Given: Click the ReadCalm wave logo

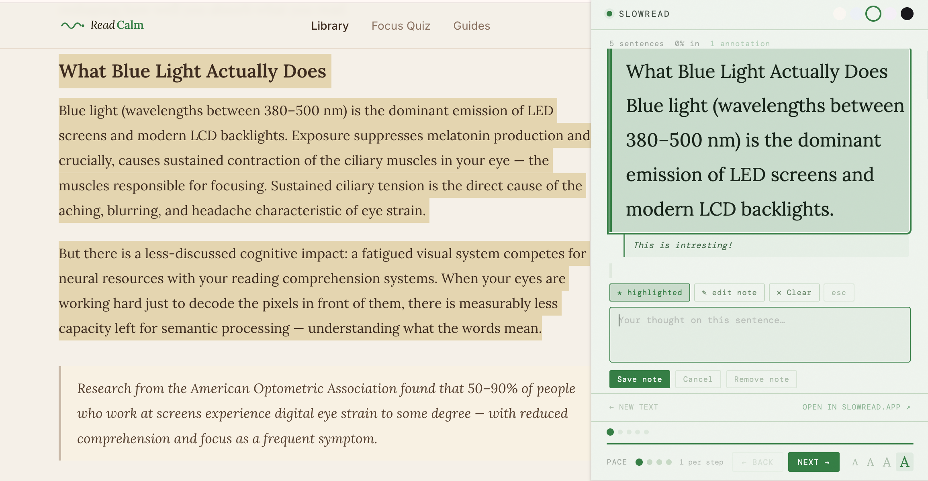Looking at the screenshot, I should pyautogui.click(x=72, y=25).
